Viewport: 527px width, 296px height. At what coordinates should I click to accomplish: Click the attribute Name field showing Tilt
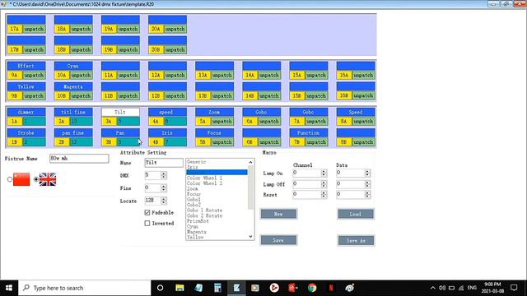[x=164, y=163]
